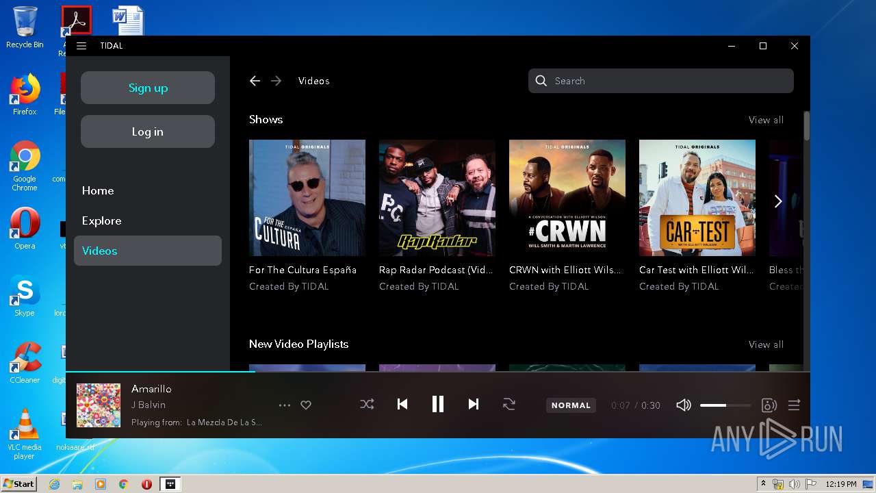Open the J Balvin artist link
The image size is (876, 493).
click(x=149, y=405)
